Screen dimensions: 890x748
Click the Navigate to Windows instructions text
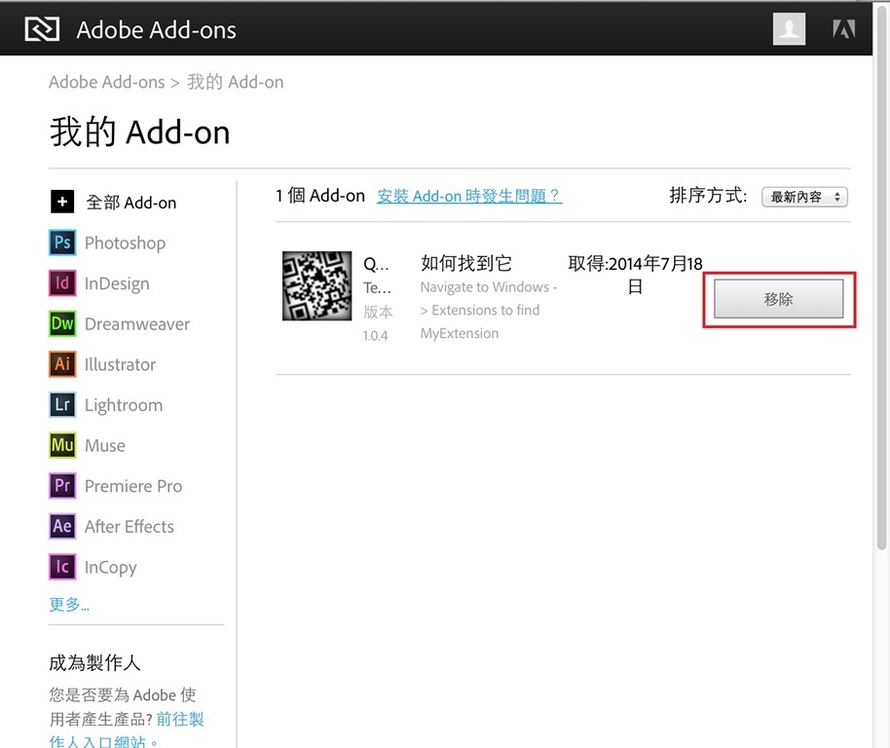[x=488, y=310]
